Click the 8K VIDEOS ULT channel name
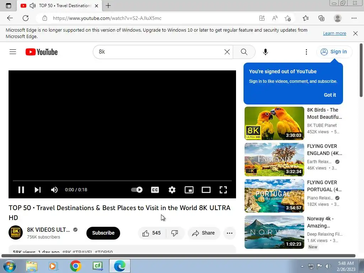The image size is (364, 273). [48, 230]
